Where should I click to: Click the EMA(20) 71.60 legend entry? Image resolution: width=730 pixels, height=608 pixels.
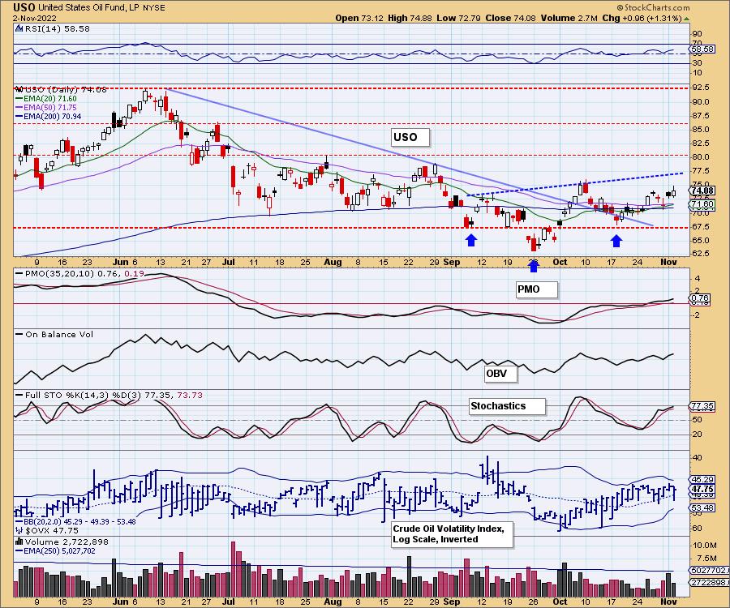(x=46, y=99)
